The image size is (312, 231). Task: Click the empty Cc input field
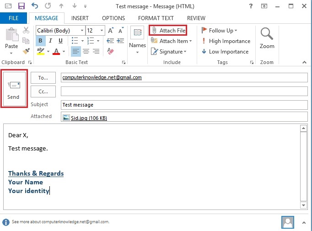pyautogui.click(x=184, y=91)
